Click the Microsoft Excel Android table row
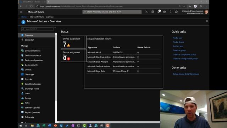The height and width of the screenshot is (128, 227). pyautogui.click(x=124, y=62)
